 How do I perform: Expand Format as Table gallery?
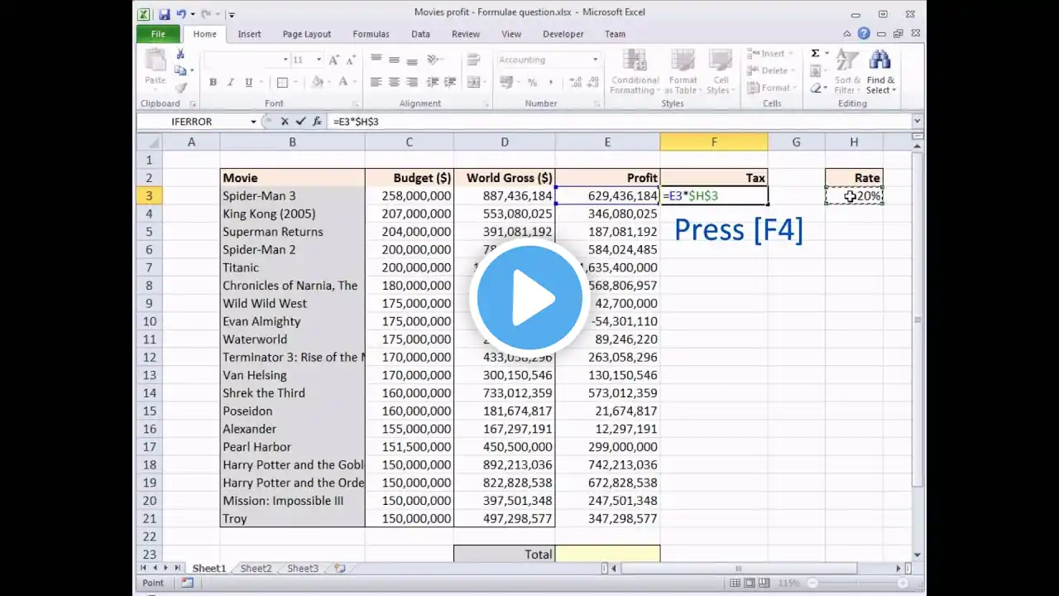coord(683,73)
